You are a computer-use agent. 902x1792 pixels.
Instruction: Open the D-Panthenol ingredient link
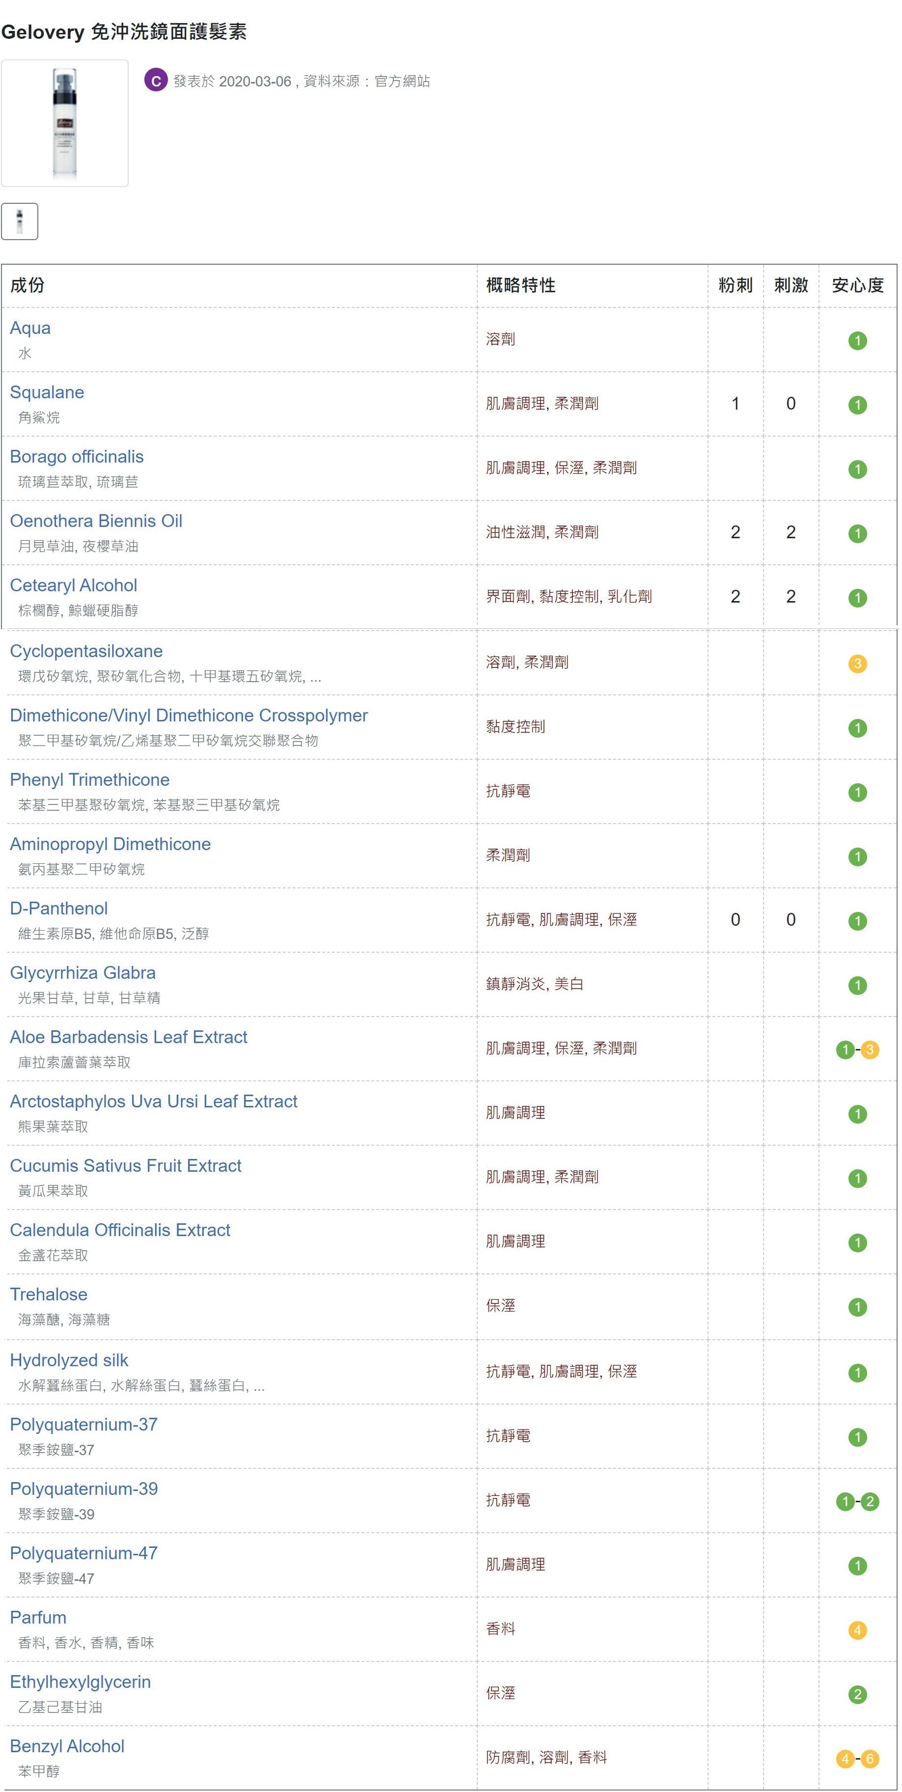(59, 909)
